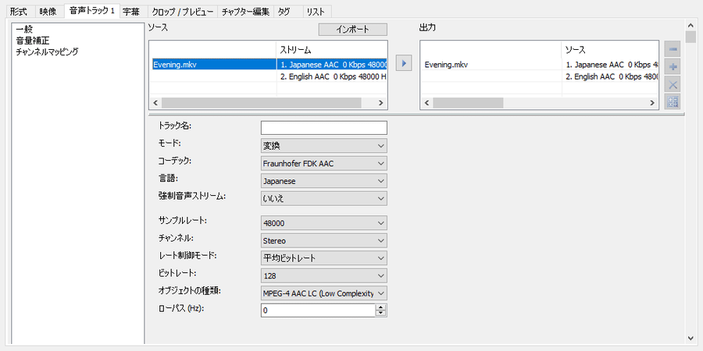Viewport: 703px width, 351px height.
Task: Open the チャンネル dropdown showing Stereo
Action: coord(323,240)
